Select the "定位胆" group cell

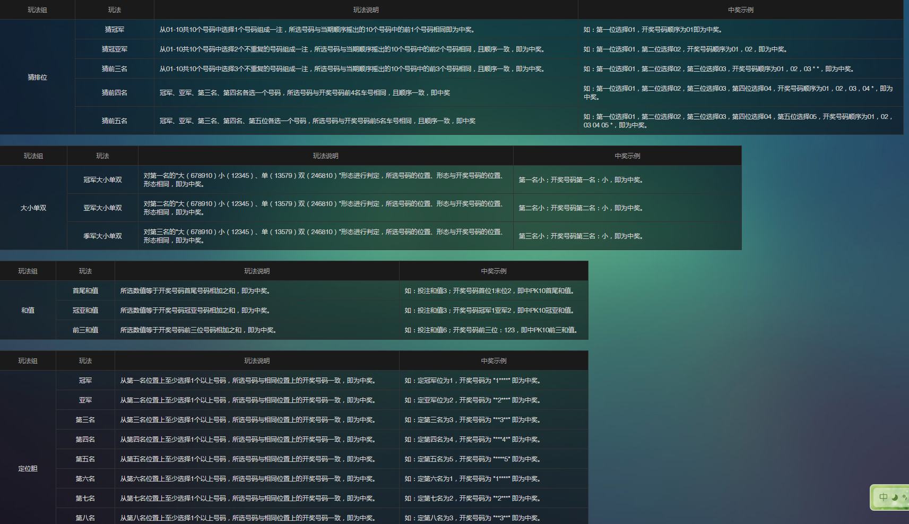pyautogui.click(x=28, y=469)
